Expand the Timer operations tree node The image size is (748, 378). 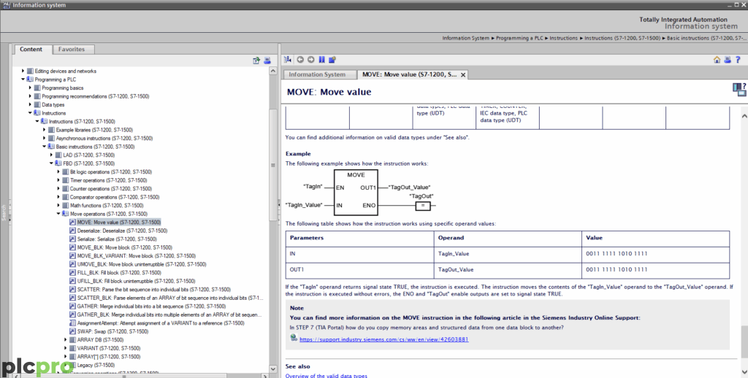pyautogui.click(x=58, y=180)
